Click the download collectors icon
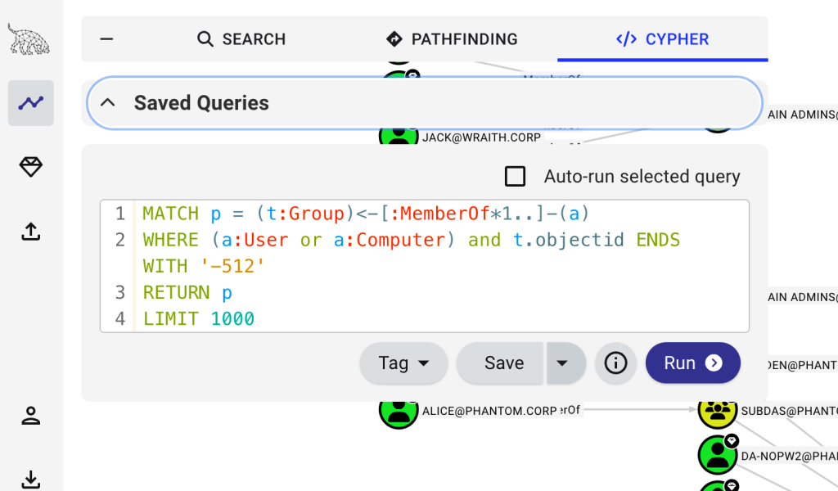838x491 pixels. click(x=31, y=479)
